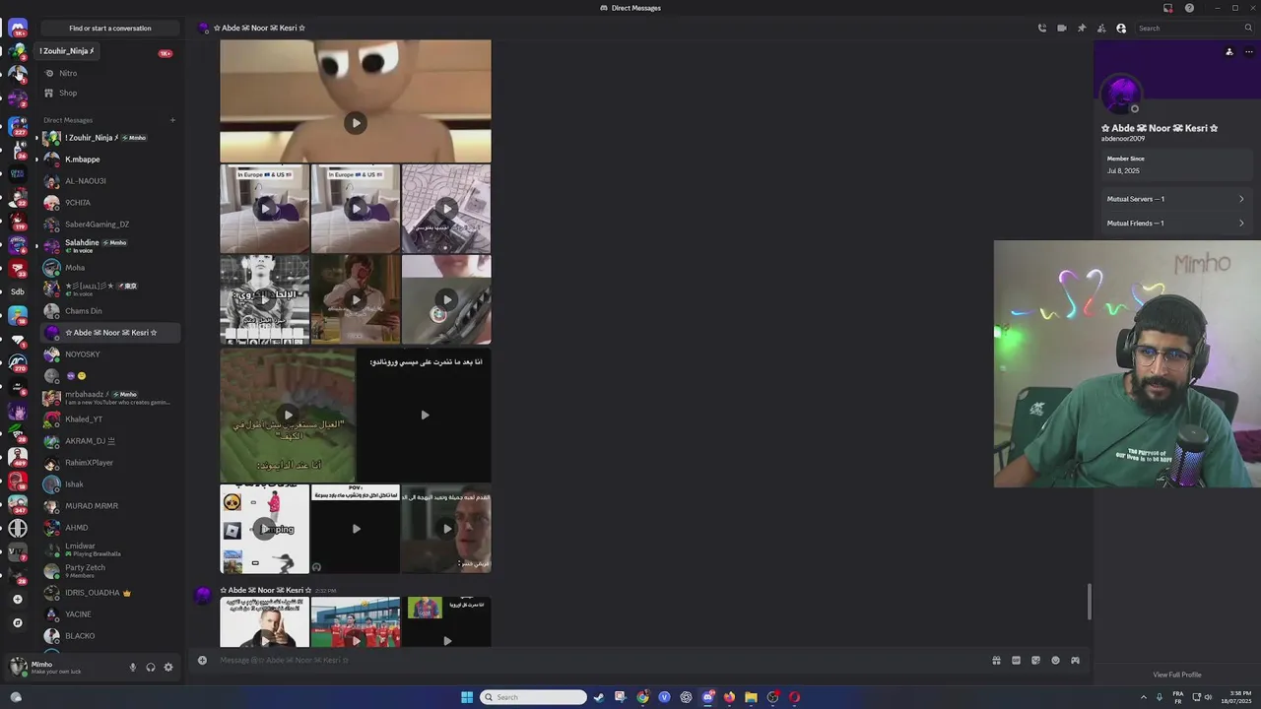Open the Shop page
The image size is (1261, 709).
(110, 93)
